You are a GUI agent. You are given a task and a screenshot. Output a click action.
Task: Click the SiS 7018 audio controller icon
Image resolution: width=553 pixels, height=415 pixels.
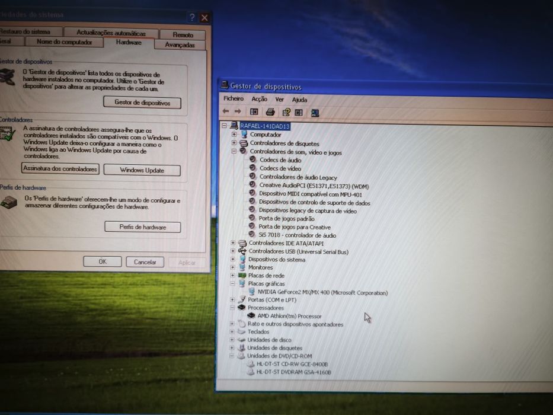click(x=251, y=235)
